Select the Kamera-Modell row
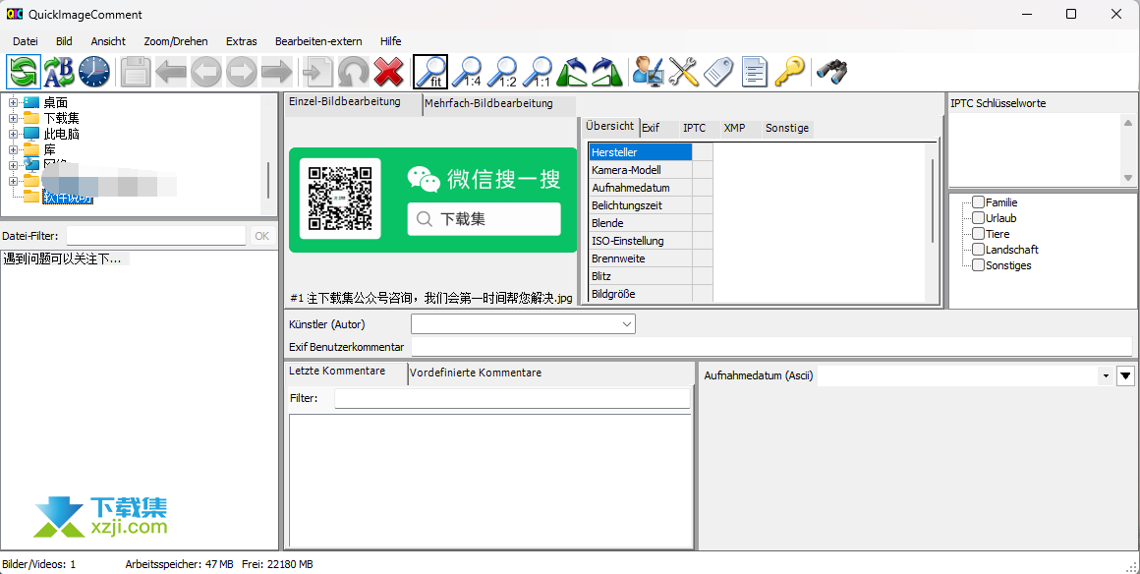The width and height of the screenshot is (1140, 574). [x=641, y=170]
